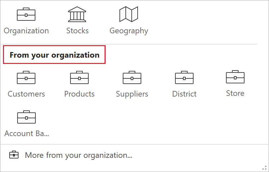Choose the Suppliers briefcase icon
269x172 pixels.
pyautogui.click(x=132, y=78)
